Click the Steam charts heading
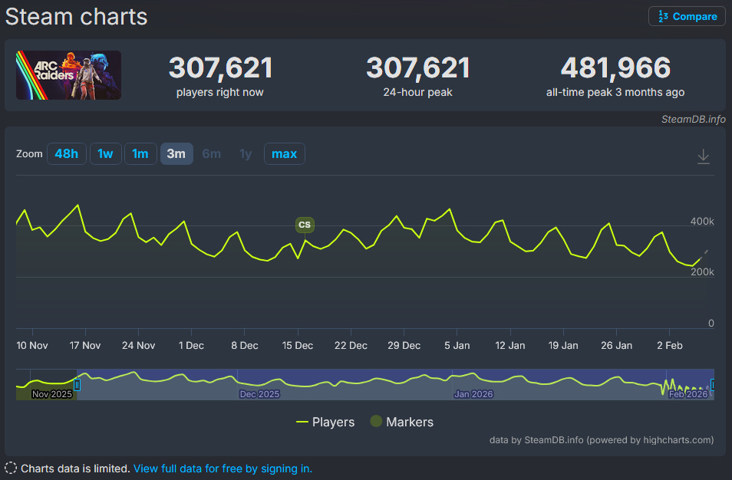Image resolution: width=732 pixels, height=480 pixels. [x=76, y=17]
